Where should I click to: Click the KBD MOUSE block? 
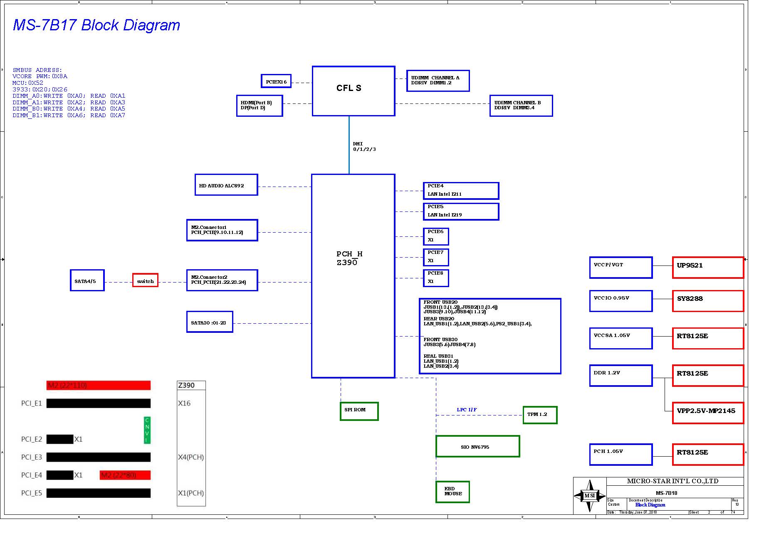tap(452, 492)
